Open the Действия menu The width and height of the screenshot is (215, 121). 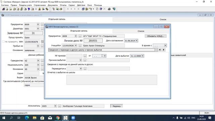[81, 5]
